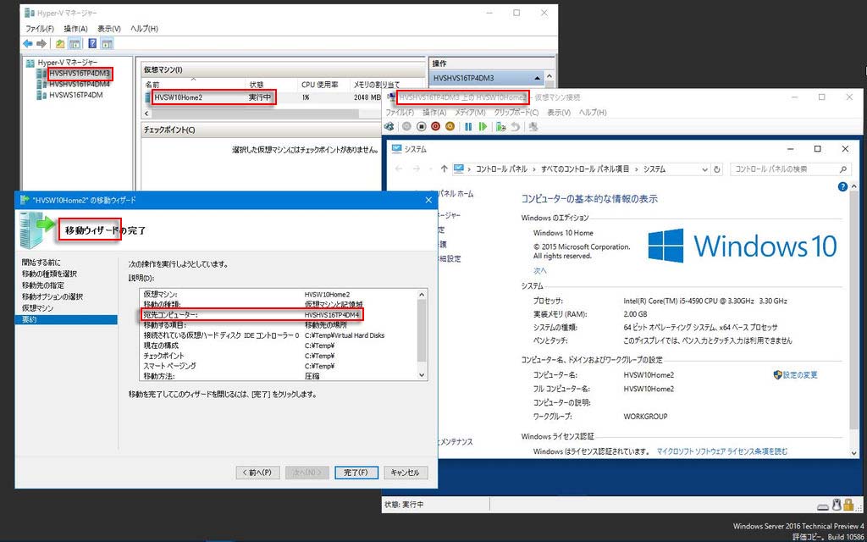Click the lock icon in VM status bar
This screenshot has width=867, height=542.
point(848,505)
